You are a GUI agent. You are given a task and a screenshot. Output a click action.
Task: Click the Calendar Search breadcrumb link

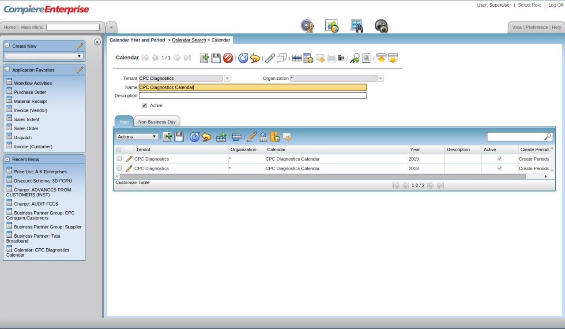click(x=189, y=40)
